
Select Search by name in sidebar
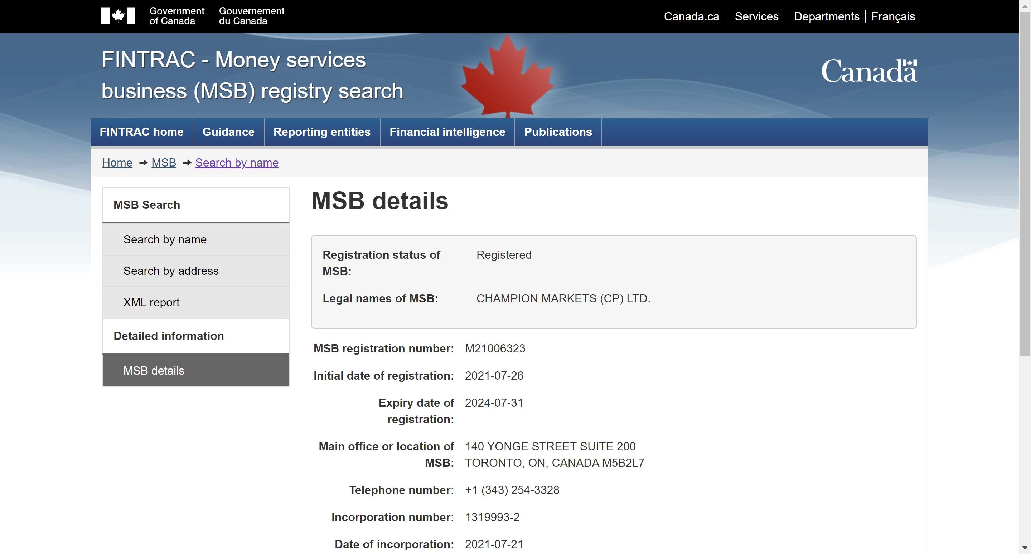click(x=196, y=239)
